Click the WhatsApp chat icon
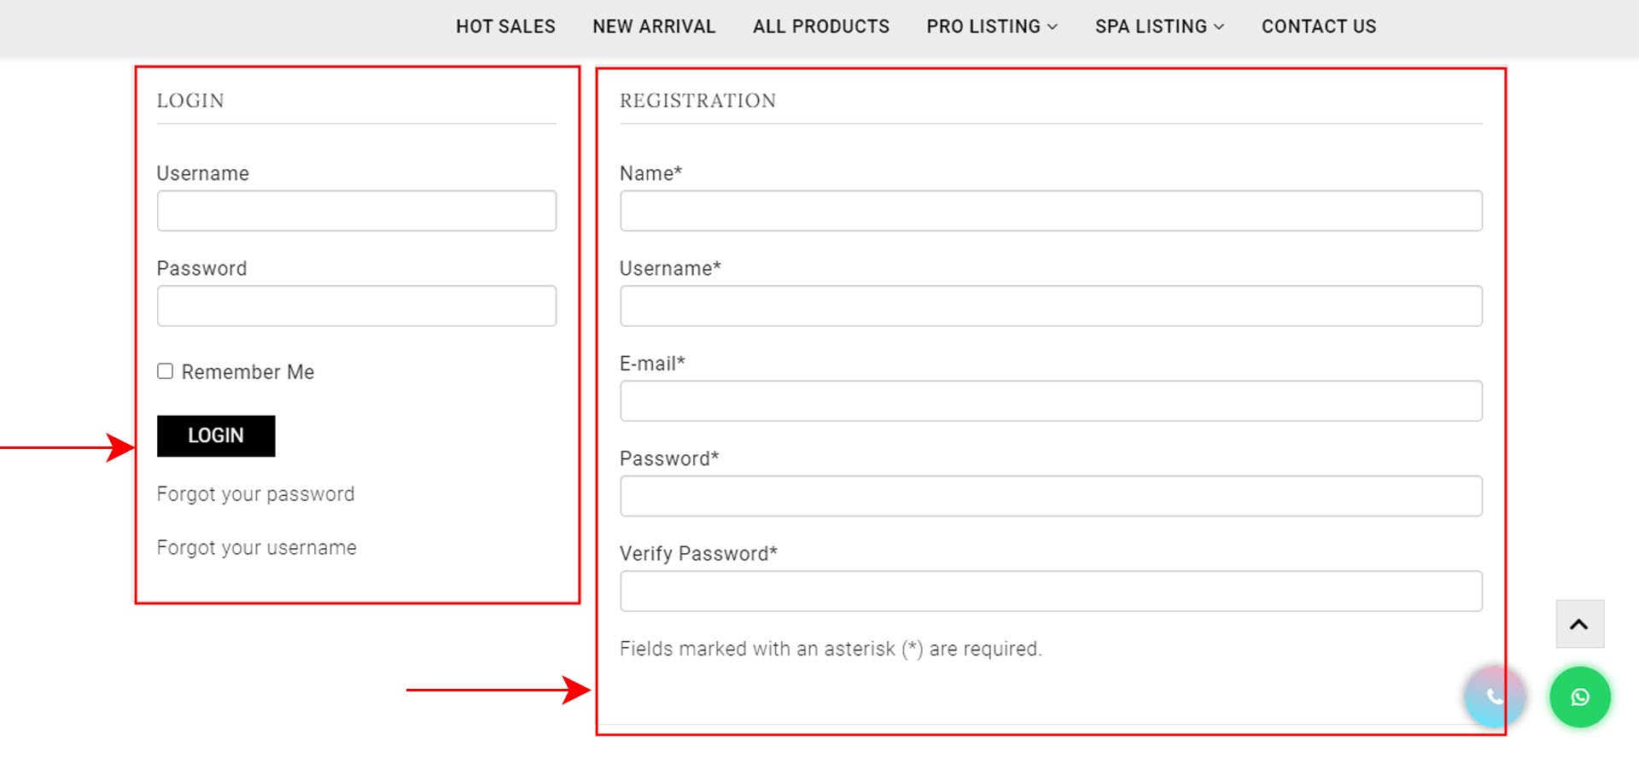This screenshot has height=758, width=1639. (1579, 697)
